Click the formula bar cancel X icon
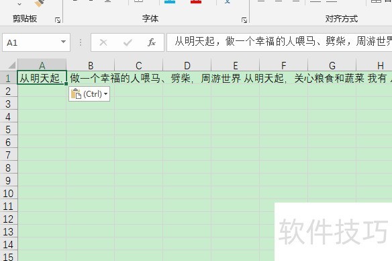The width and height of the screenshot is (392, 261). click(x=103, y=42)
